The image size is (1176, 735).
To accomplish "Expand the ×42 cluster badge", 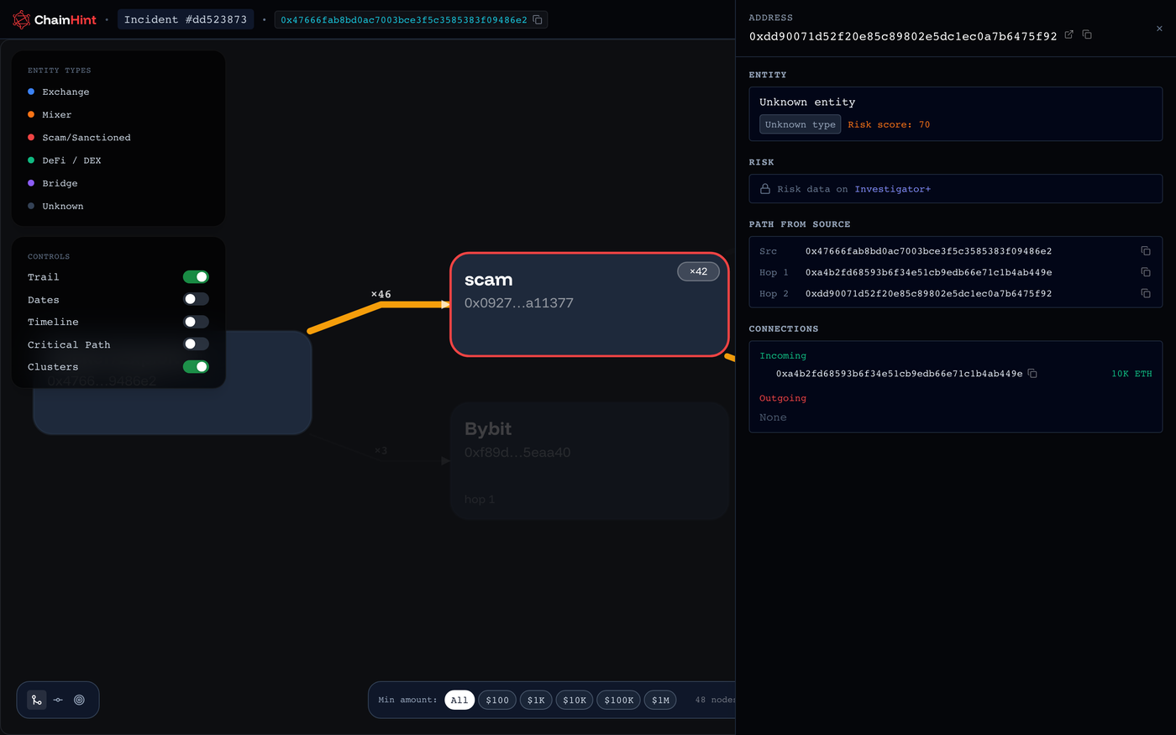I will tap(698, 271).
